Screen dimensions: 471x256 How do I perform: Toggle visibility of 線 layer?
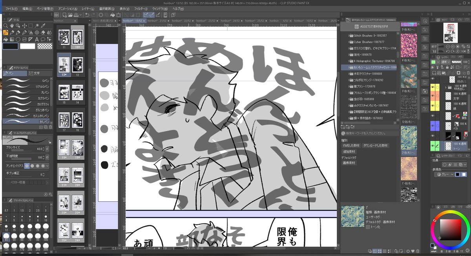coord(433,106)
